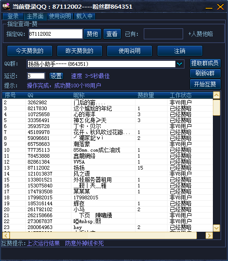Click the vertical scrollbar thumb
Image resolution: width=228 pixels, height=261 pixels.
pyautogui.click(x=217, y=107)
